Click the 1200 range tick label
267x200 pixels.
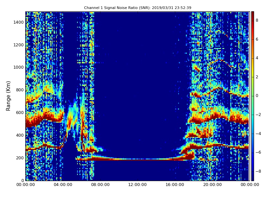pos(19,45)
